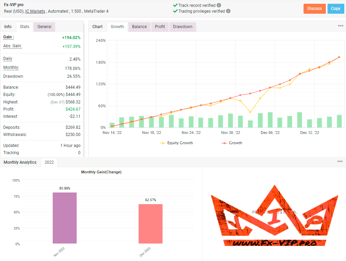Select the 2022 Monthly Analytics tab
The width and height of the screenshot is (346, 261).
[49, 162]
